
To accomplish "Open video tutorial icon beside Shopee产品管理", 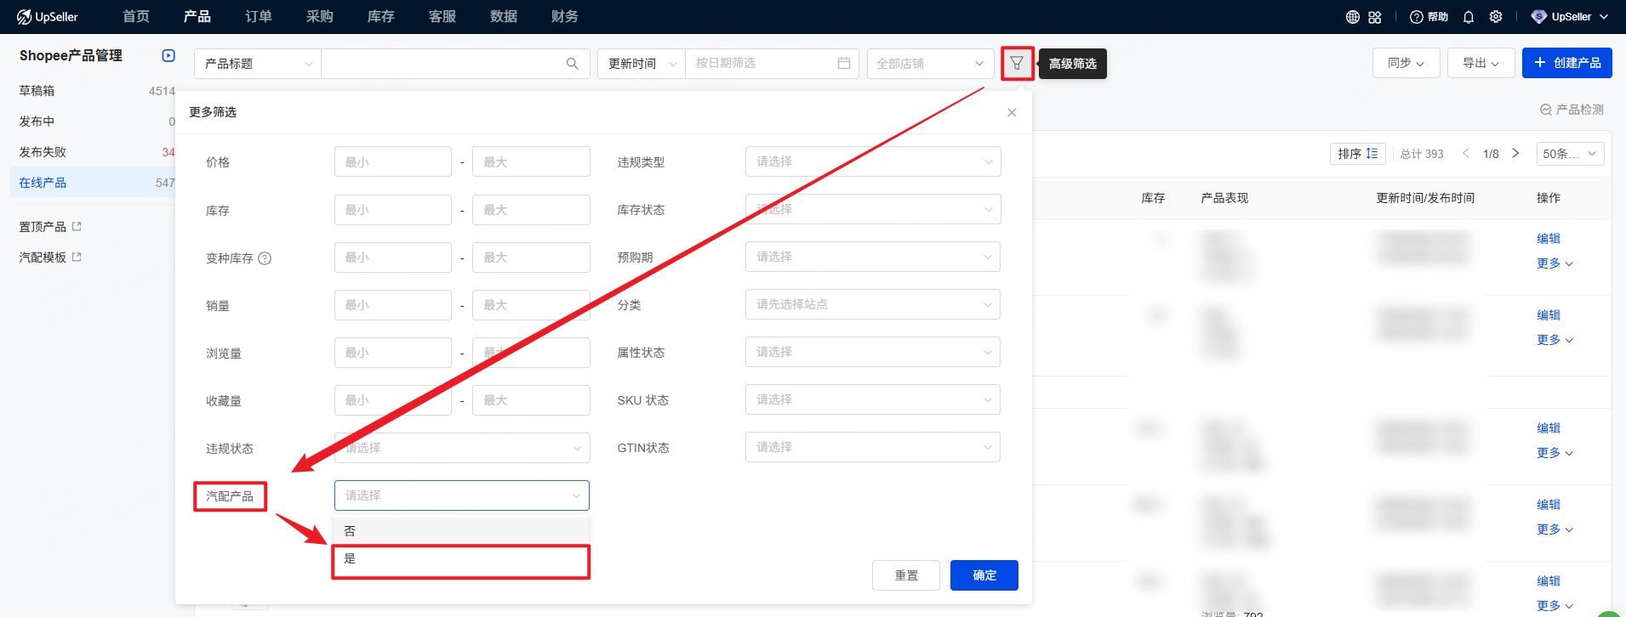I will pos(168,55).
